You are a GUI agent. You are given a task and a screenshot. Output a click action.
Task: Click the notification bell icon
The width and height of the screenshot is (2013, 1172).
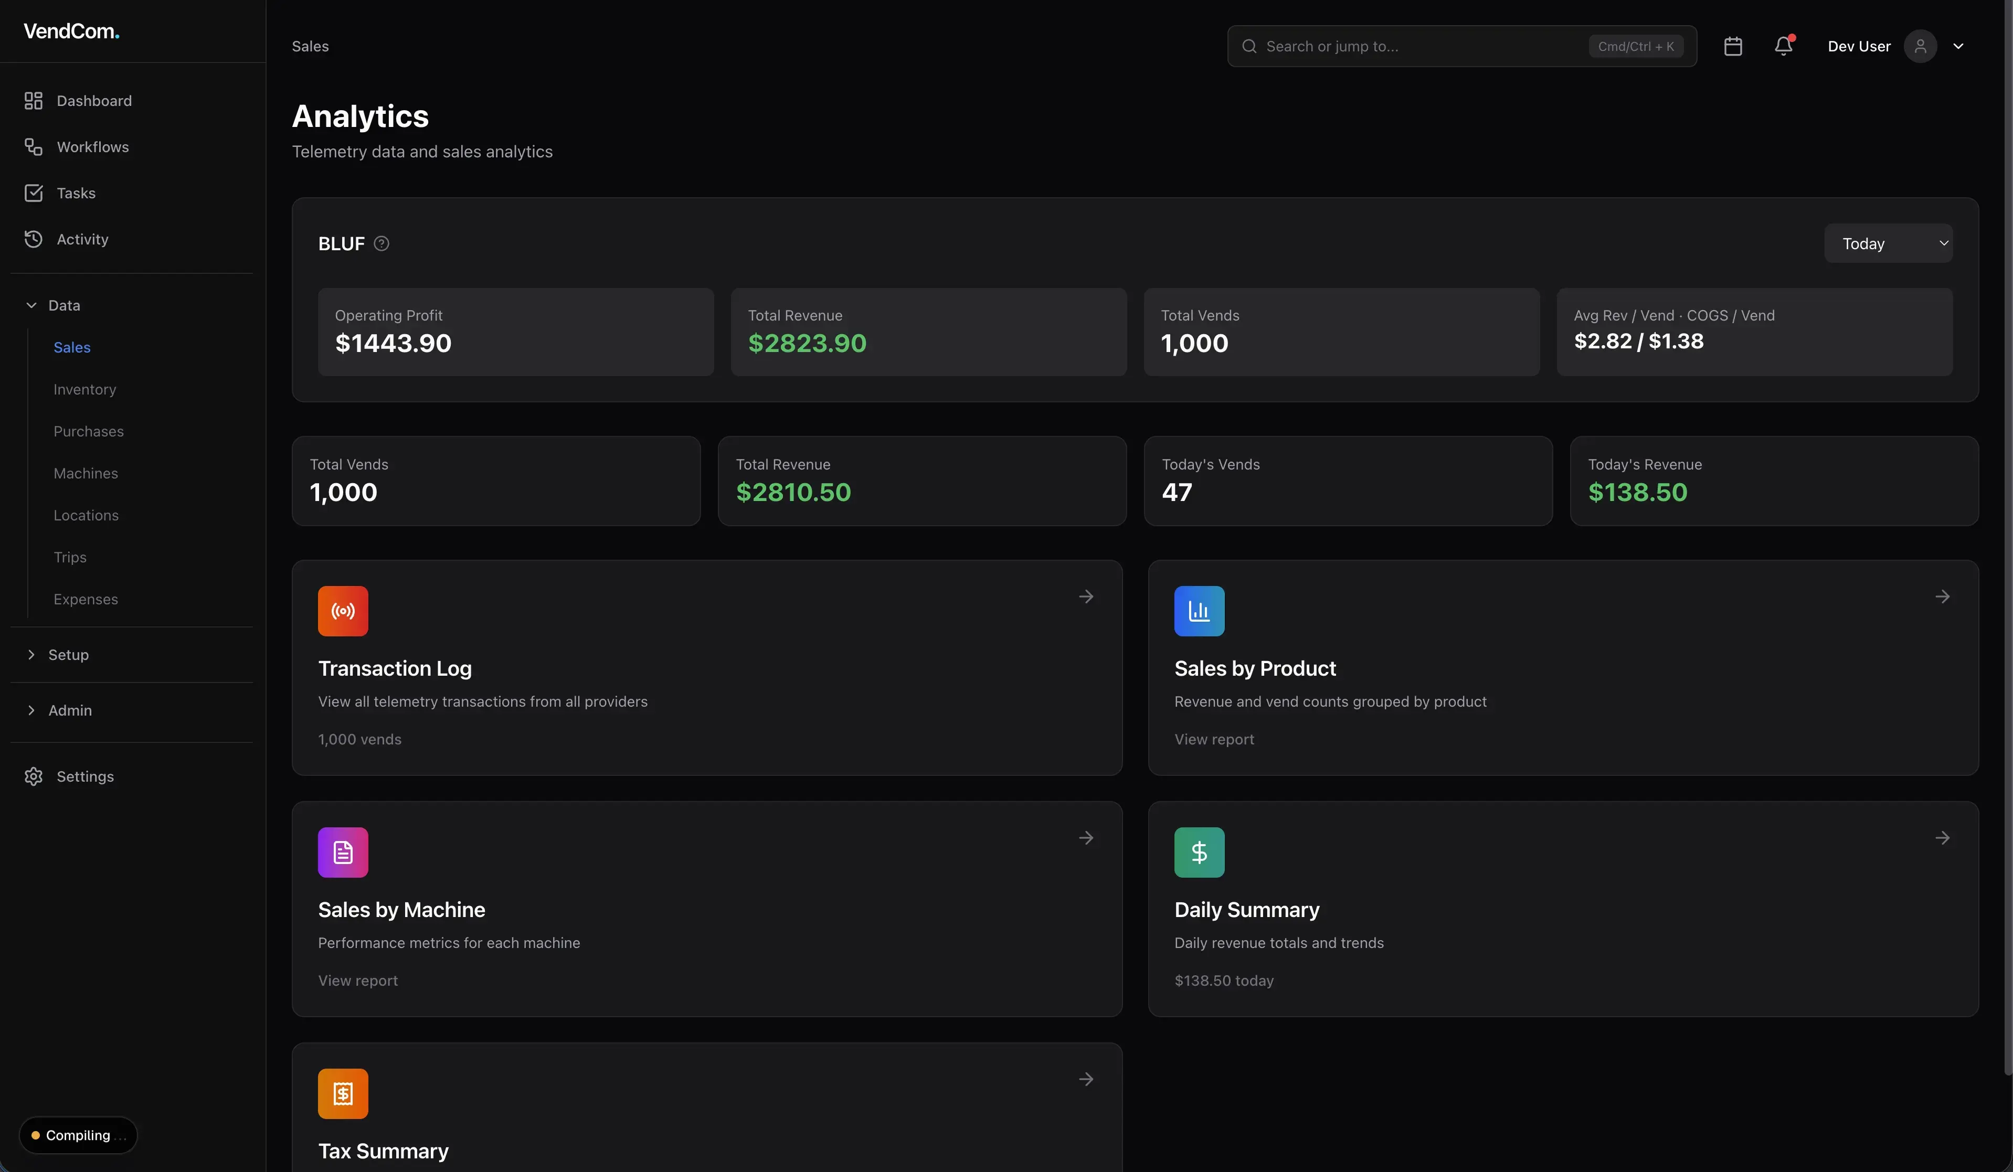(1783, 46)
